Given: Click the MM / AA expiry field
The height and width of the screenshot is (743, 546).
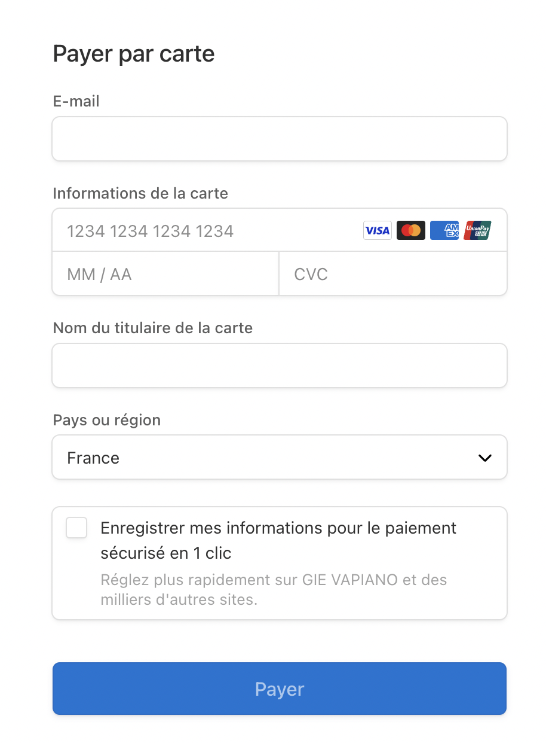Looking at the screenshot, I should coord(165,274).
